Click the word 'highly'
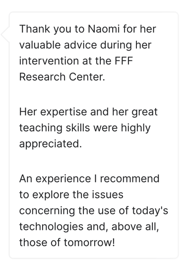Image resolution: width=186 pixels, height=268 pixels. pos(136,128)
